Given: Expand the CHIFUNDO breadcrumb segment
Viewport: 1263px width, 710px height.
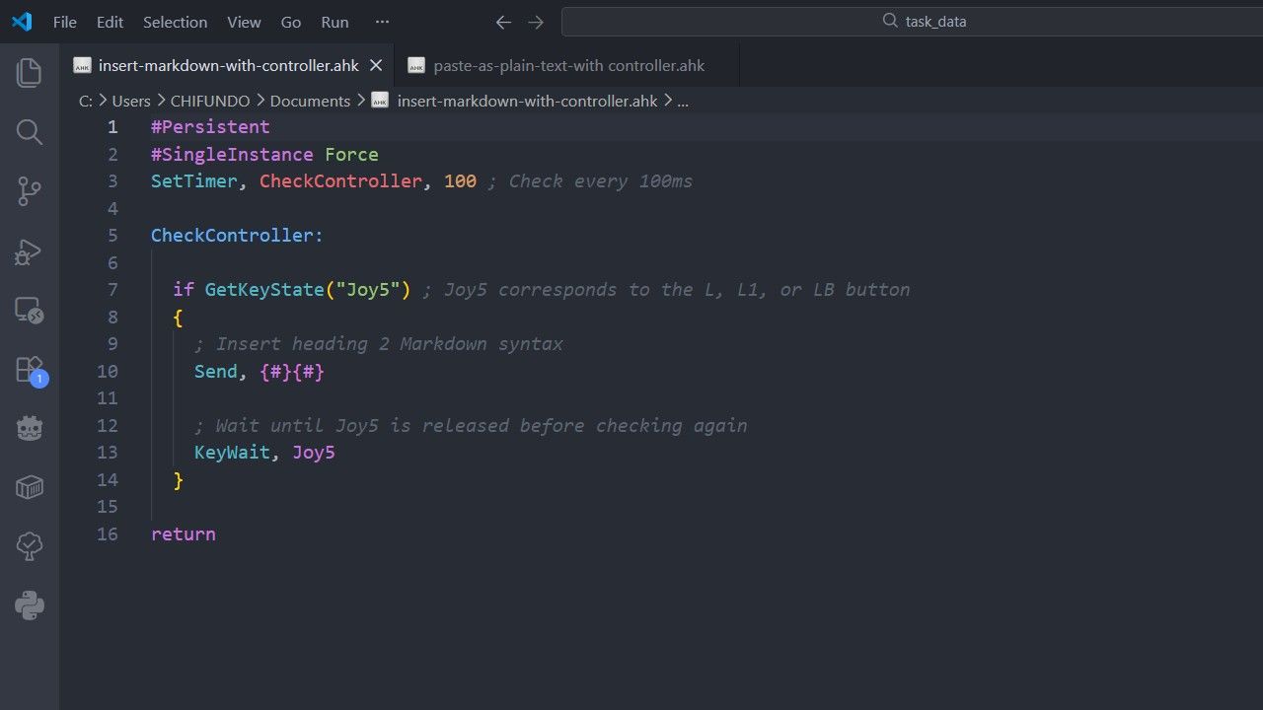Looking at the screenshot, I should click(211, 101).
